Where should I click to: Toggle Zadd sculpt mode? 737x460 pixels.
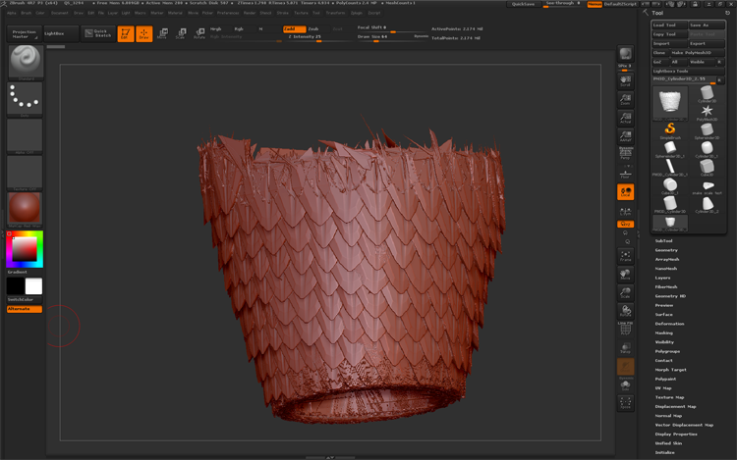(294, 29)
